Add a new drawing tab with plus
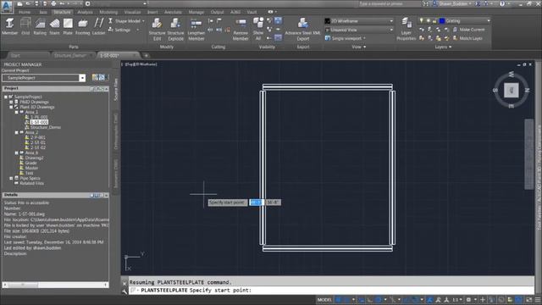542x305 pixels. pyautogui.click(x=147, y=55)
